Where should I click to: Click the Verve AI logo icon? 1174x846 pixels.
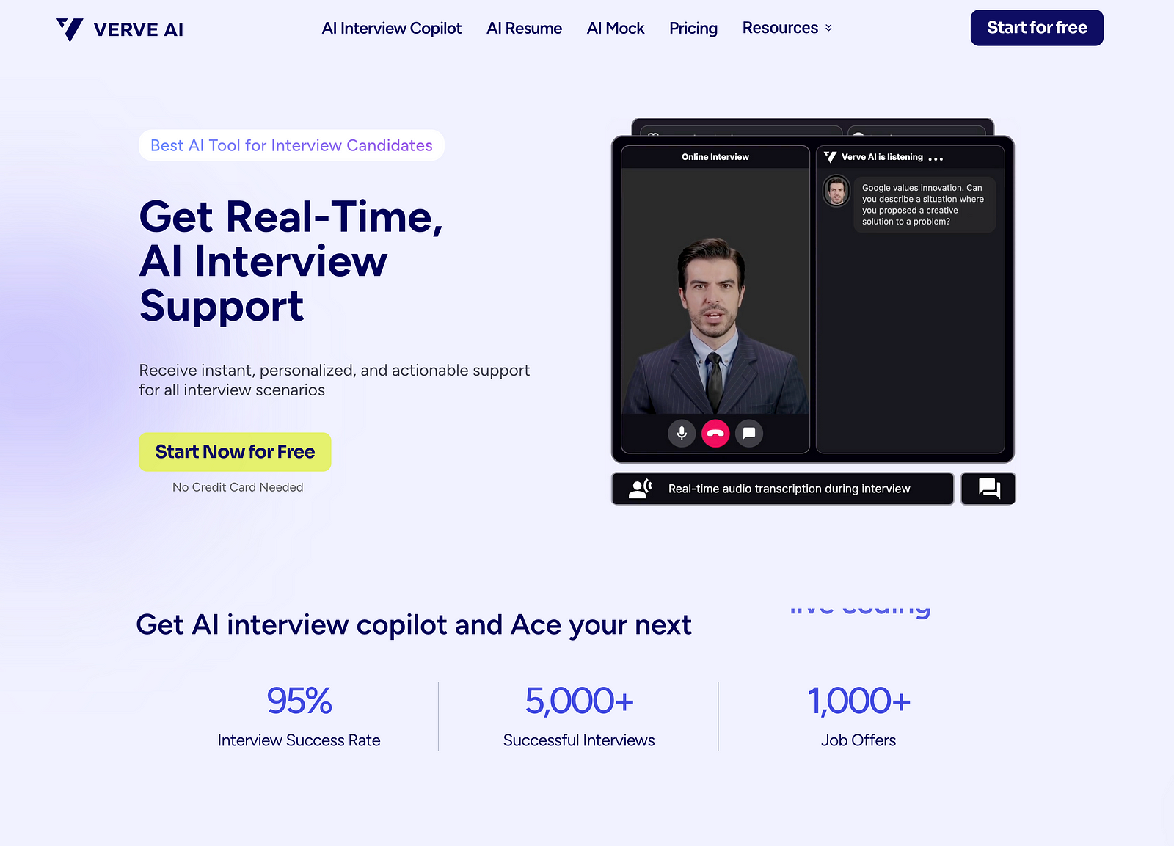[70, 29]
